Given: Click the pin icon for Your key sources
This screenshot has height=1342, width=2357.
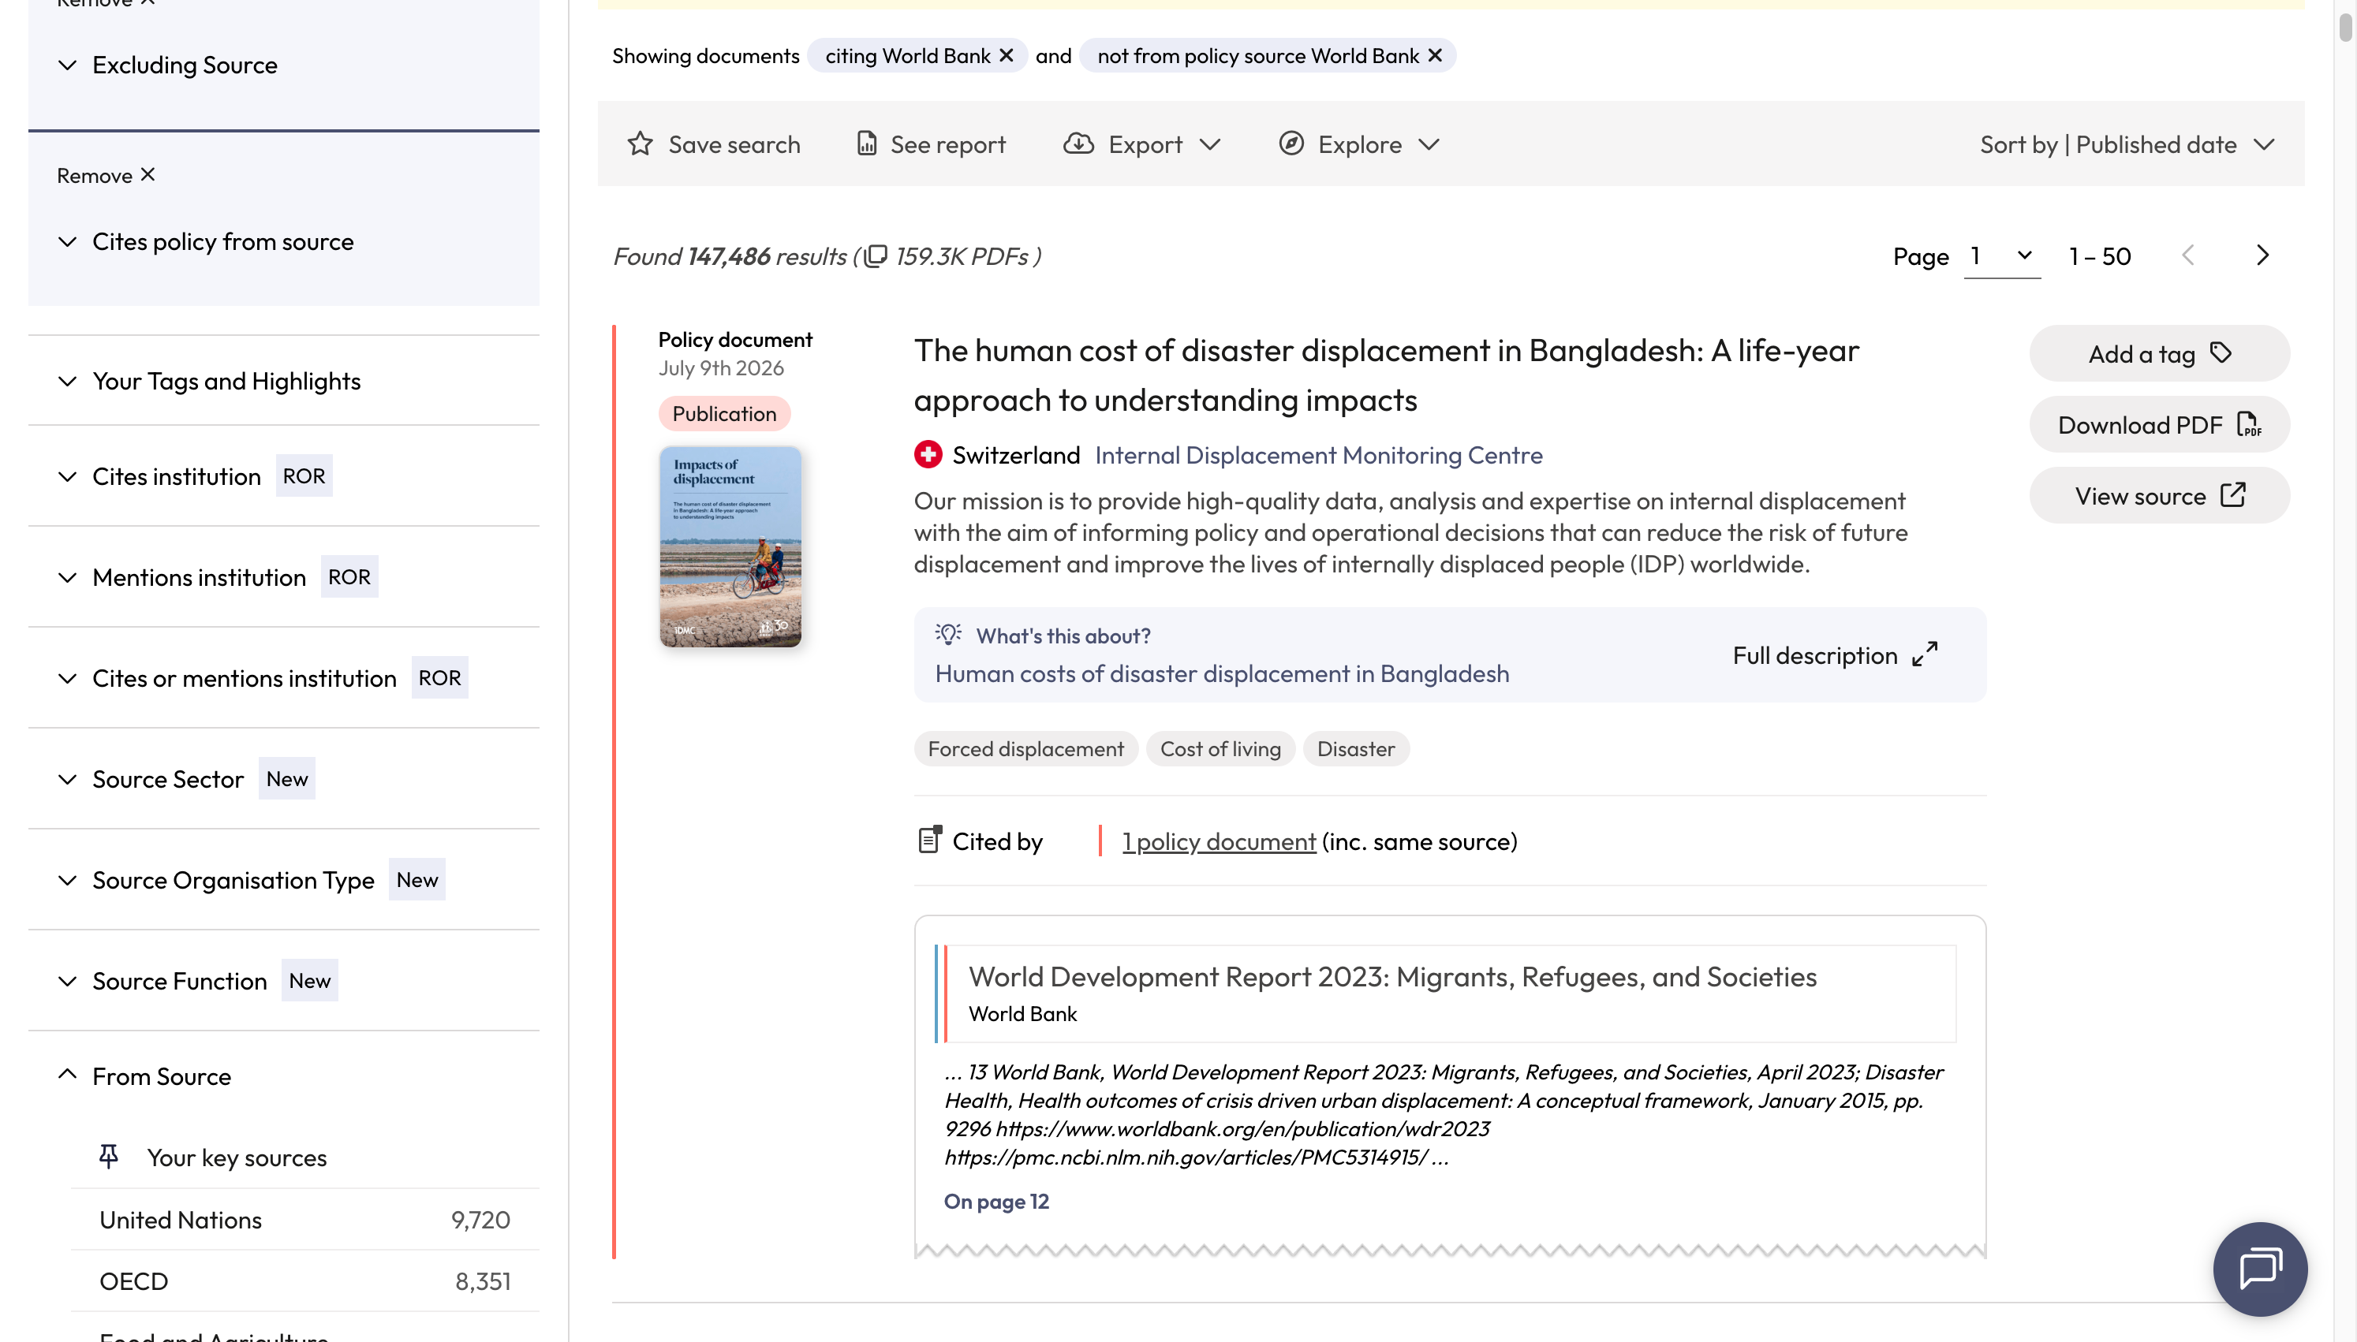Looking at the screenshot, I should (x=109, y=1157).
